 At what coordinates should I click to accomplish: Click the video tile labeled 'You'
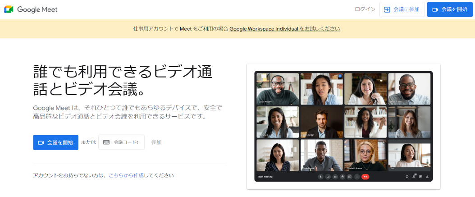[x=409, y=155]
